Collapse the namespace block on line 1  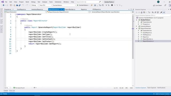pyautogui.click(x=15, y=14)
